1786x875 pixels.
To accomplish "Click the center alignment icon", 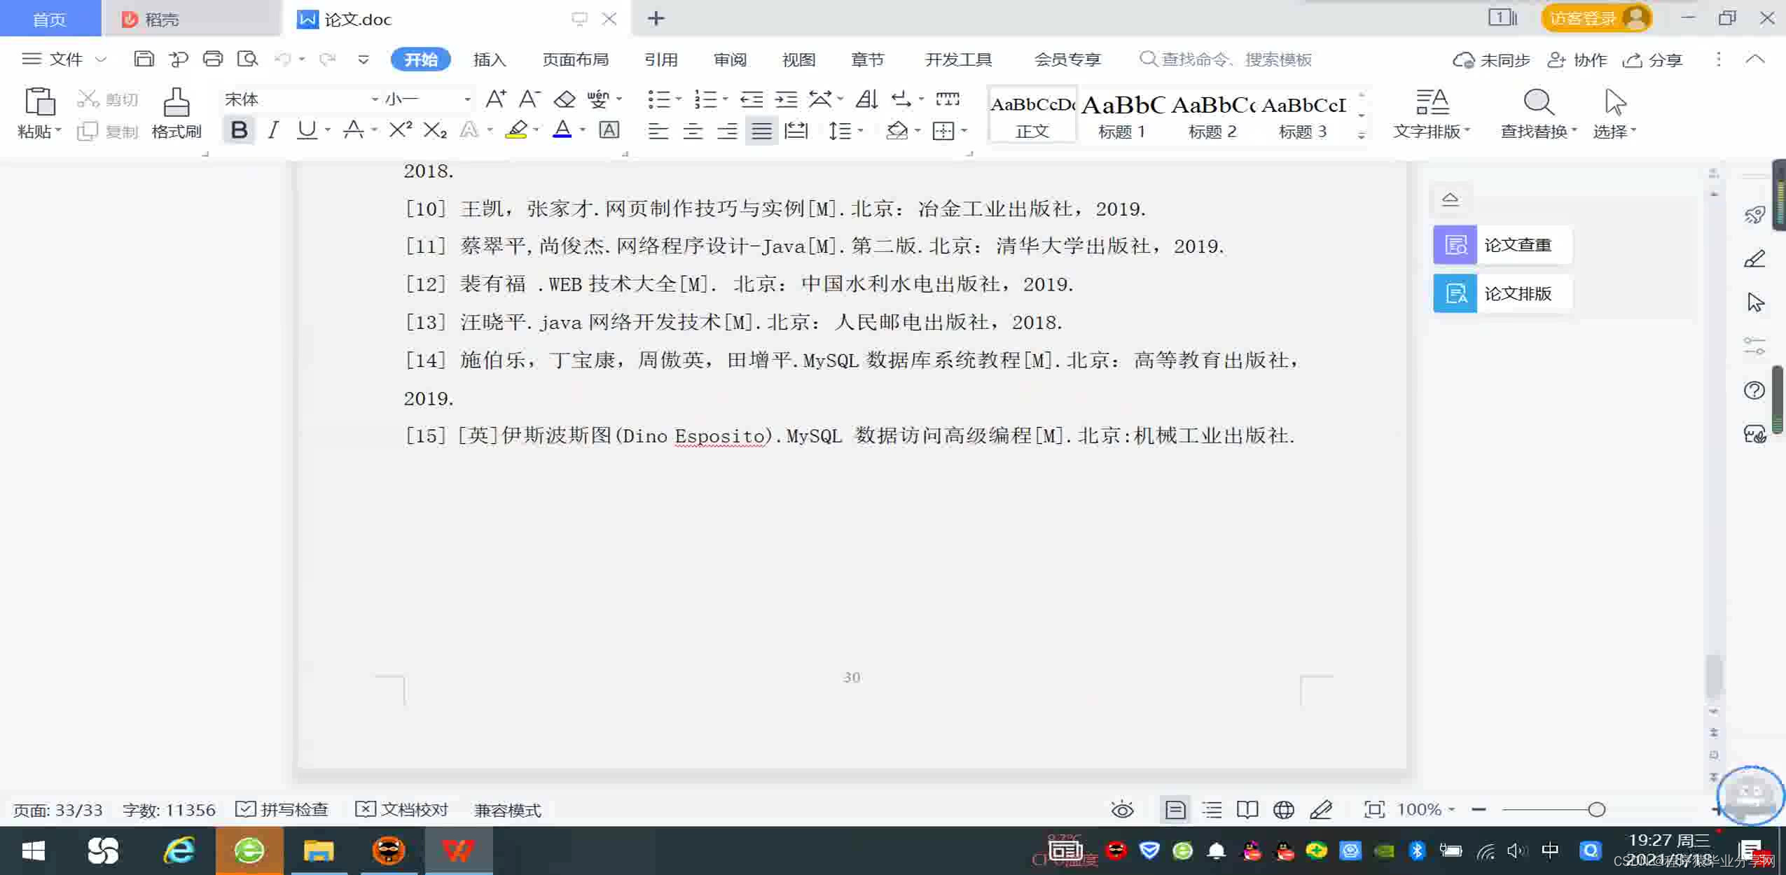I will (693, 131).
